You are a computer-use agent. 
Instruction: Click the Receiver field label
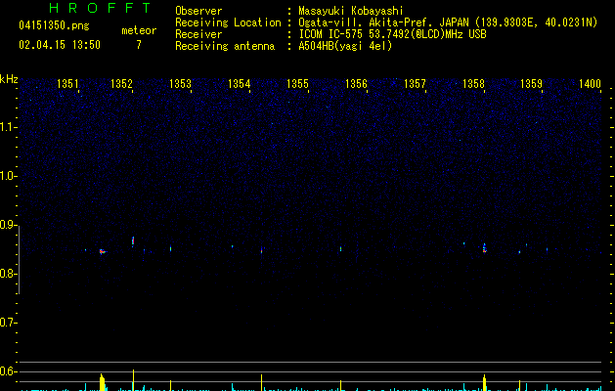tap(198, 34)
